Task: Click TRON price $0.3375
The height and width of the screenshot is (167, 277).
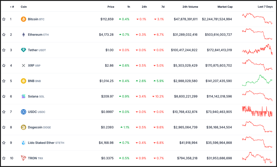Action: [108, 158]
